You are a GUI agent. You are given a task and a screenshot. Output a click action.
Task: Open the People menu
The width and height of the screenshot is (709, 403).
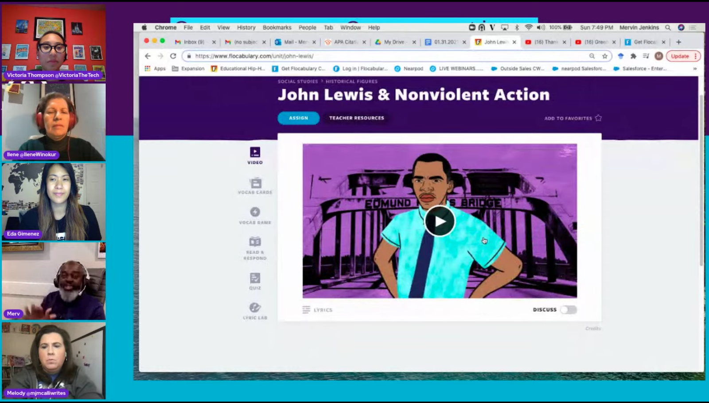click(307, 27)
